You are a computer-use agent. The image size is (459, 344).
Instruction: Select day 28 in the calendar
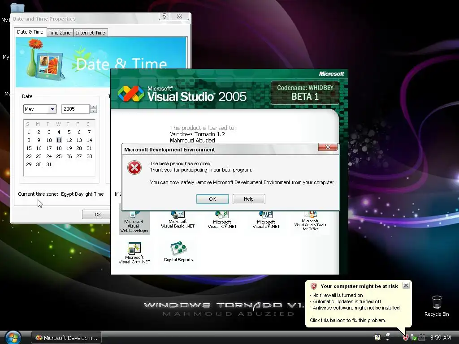click(x=89, y=156)
